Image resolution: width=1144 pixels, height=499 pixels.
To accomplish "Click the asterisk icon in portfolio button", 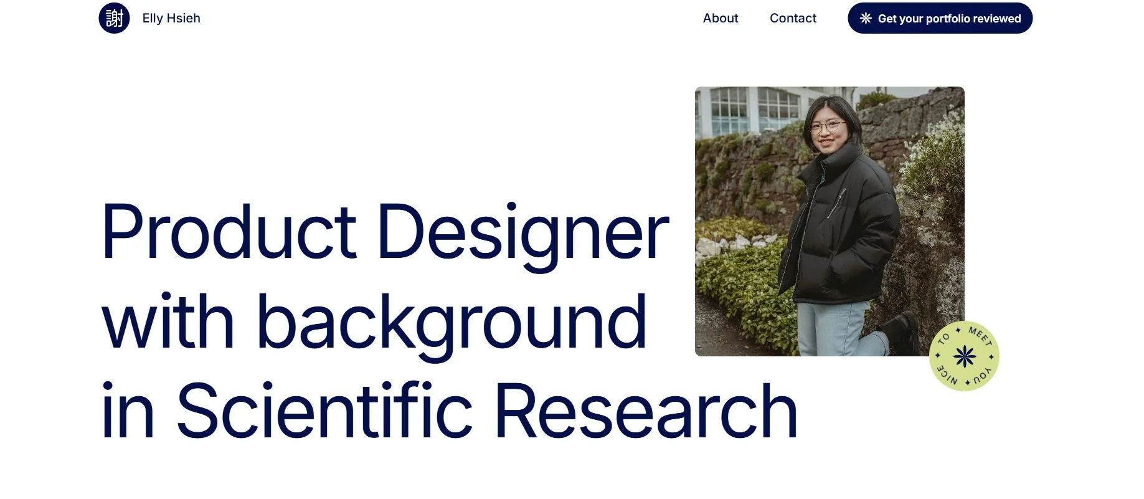I will pos(866,18).
